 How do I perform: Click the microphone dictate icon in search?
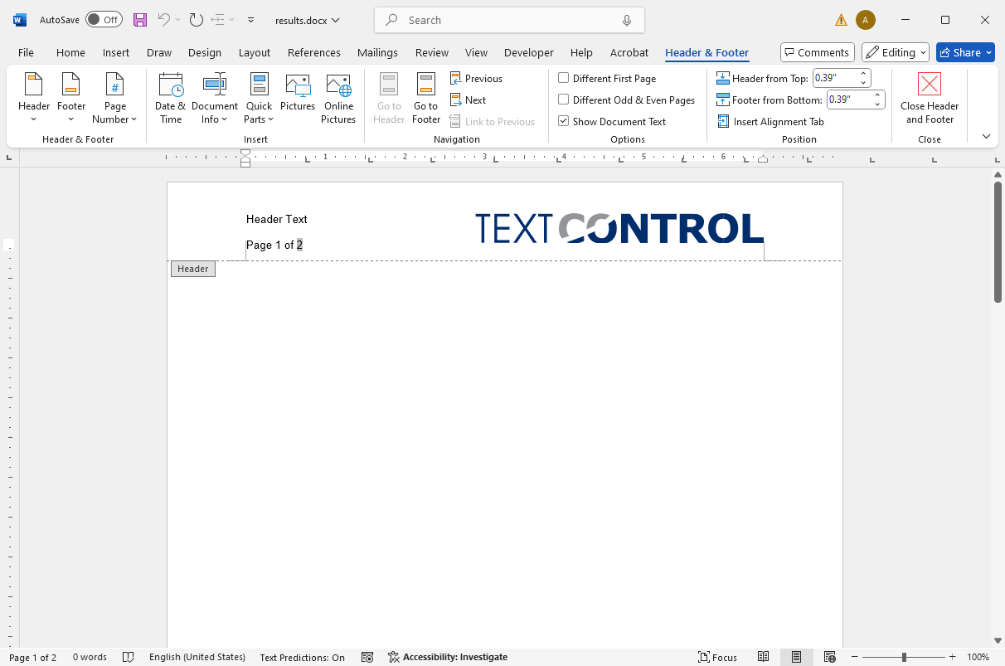coord(627,20)
